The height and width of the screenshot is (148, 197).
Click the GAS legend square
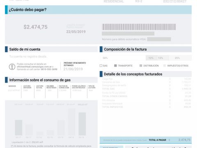click(x=101, y=66)
